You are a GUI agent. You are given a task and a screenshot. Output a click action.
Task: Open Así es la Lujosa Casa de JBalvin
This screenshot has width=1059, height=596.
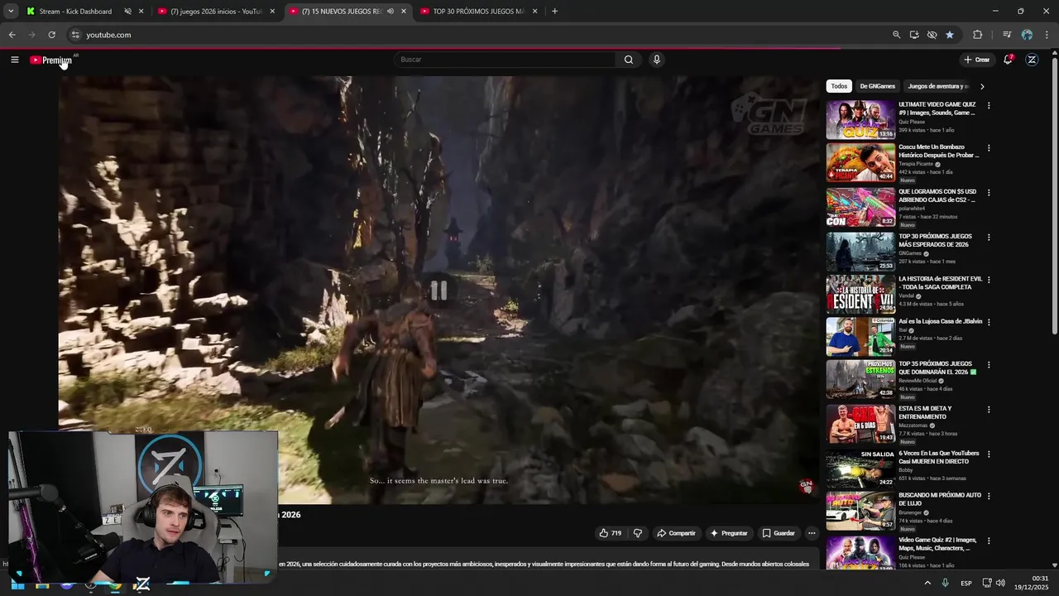click(940, 321)
